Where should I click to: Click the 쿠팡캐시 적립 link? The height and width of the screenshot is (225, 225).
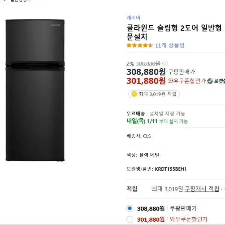202,189
